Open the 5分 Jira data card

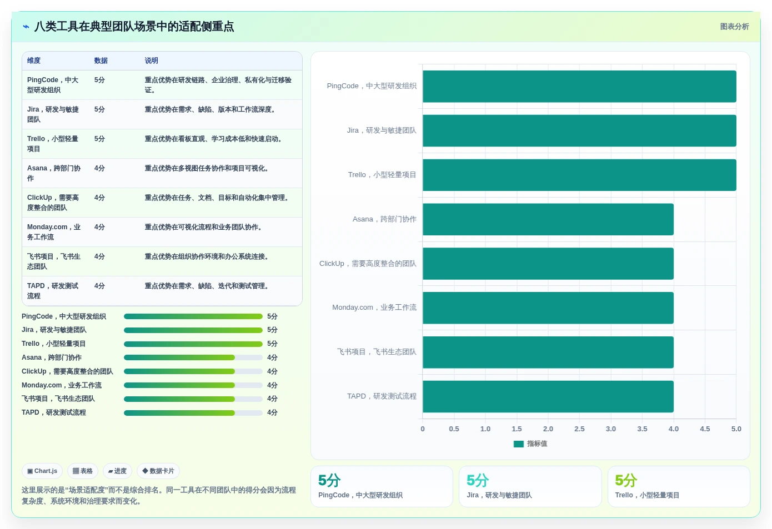click(x=530, y=486)
